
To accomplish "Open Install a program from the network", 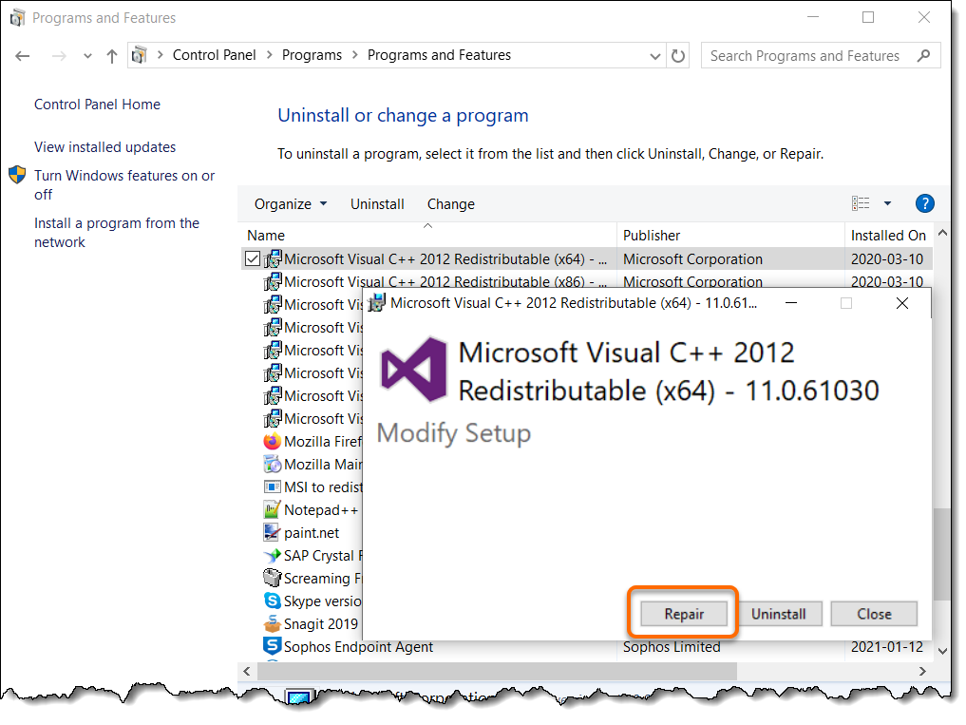I will pyautogui.click(x=117, y=233).
